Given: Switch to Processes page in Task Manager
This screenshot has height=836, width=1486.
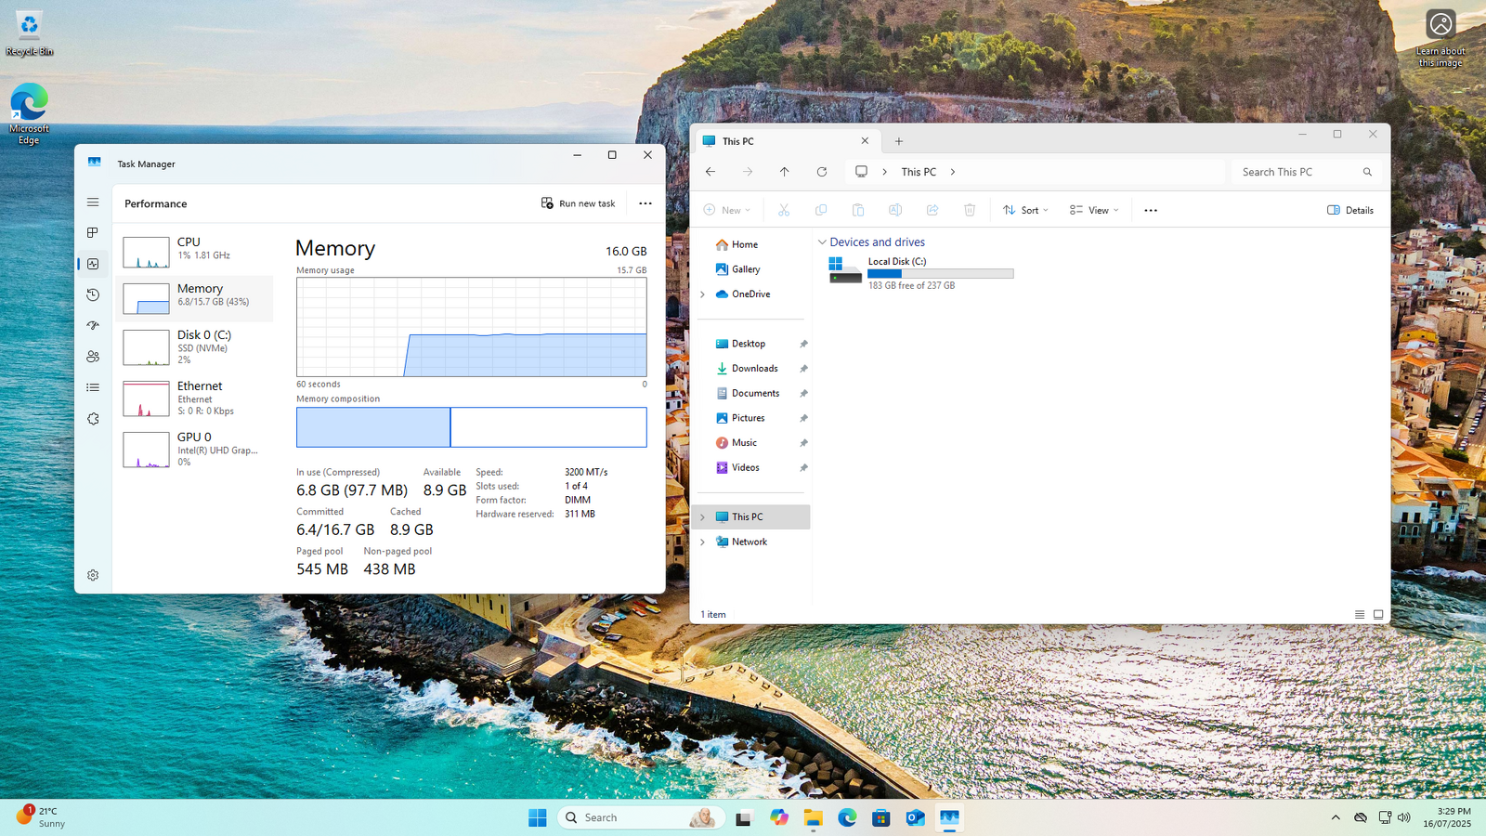Looking at the screenshot, I should (x=93, y=233).
